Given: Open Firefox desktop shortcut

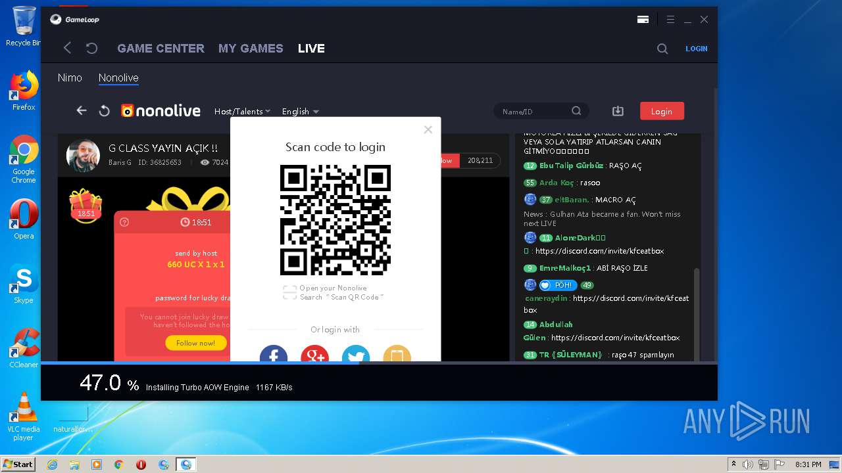Looking at the screenshot, I should click(x=24, y=91).
